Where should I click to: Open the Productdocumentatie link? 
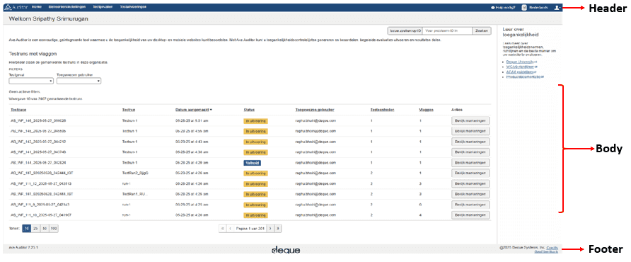point(525,76)
